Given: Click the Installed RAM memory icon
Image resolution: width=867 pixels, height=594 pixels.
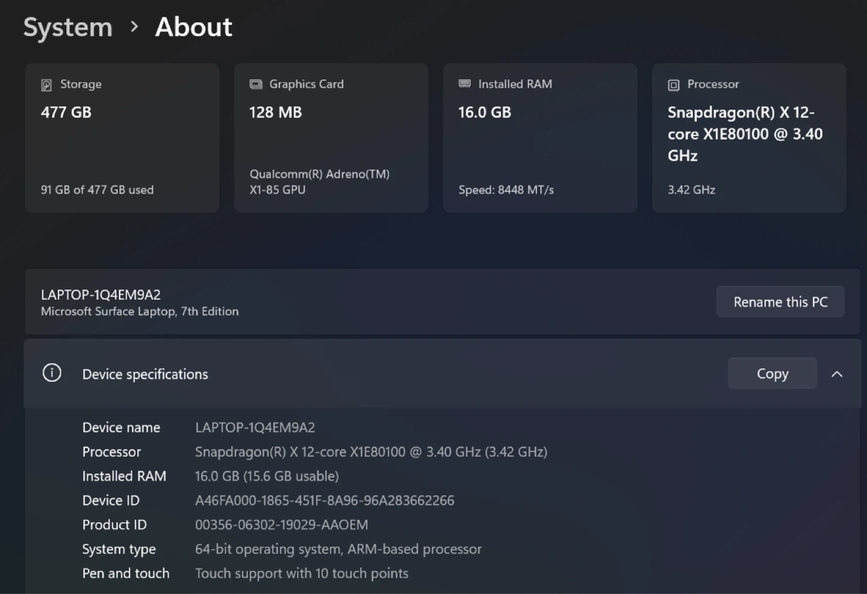Looking at the screenshot, I should 464,84.
